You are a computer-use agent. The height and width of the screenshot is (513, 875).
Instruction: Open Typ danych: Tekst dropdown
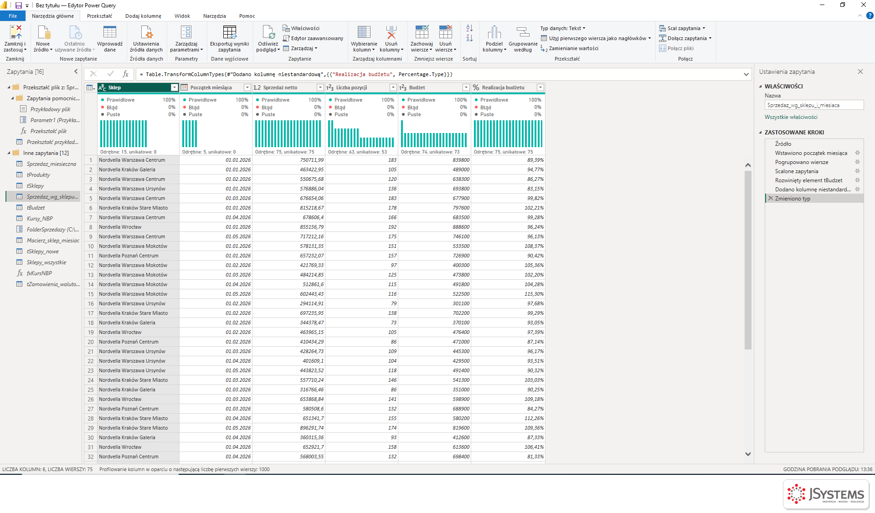[563, 28]
